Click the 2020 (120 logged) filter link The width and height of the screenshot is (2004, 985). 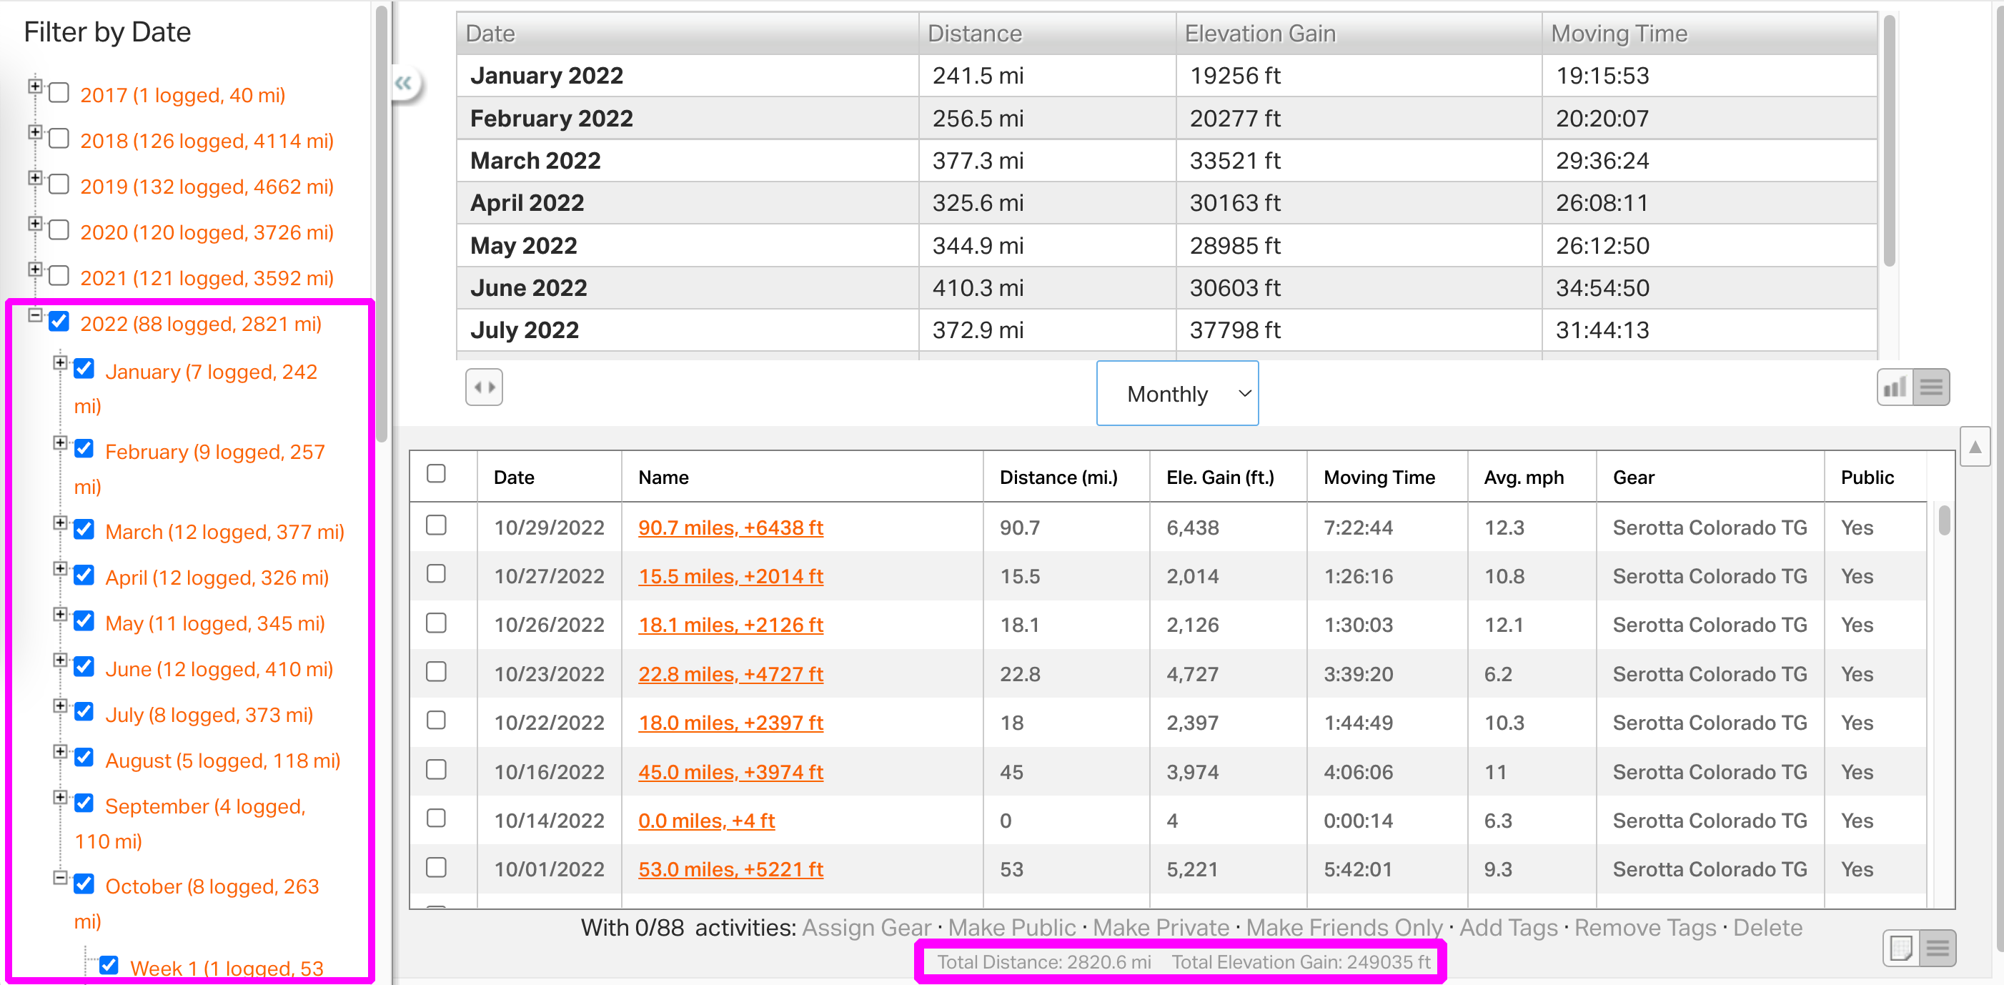(206, 232)
